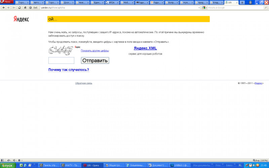Open the Opera Меню button

coord(7,2)
